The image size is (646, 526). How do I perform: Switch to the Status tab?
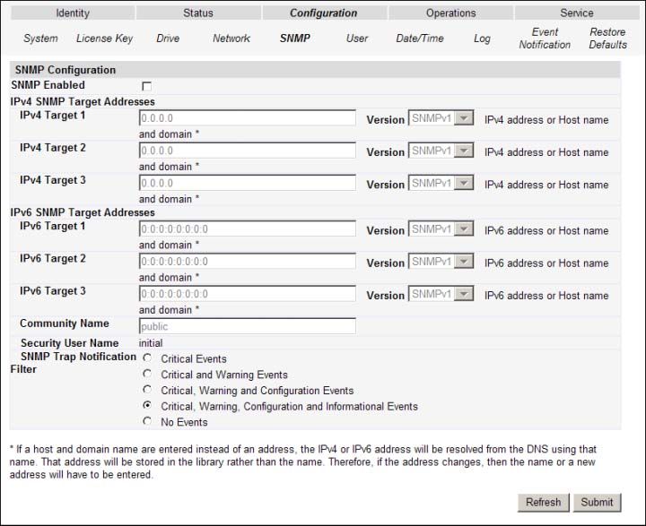click(198, 13)
